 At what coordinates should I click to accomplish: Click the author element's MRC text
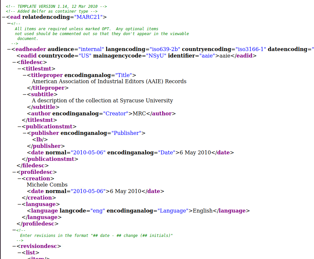(x=139, y=114)
